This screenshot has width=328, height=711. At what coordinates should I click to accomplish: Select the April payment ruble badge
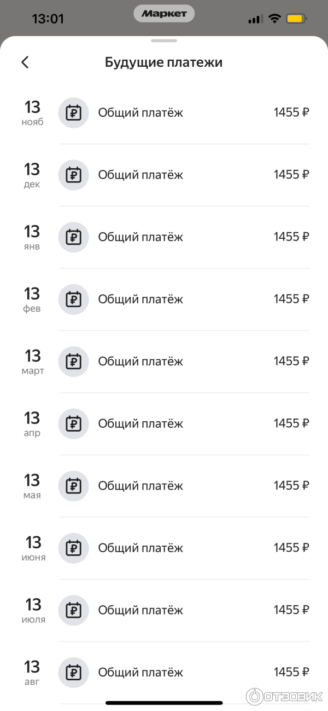pyautogui.click(x=73, y=423)
